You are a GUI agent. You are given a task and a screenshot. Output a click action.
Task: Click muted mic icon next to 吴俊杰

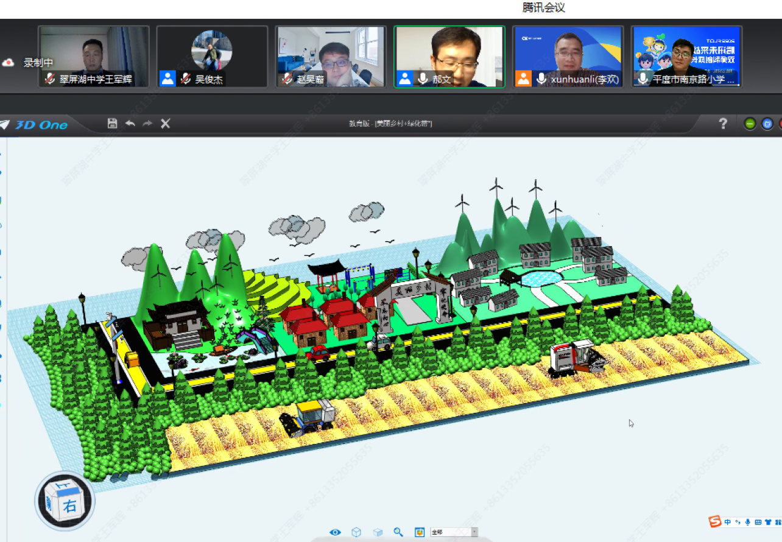click(186, 79)
